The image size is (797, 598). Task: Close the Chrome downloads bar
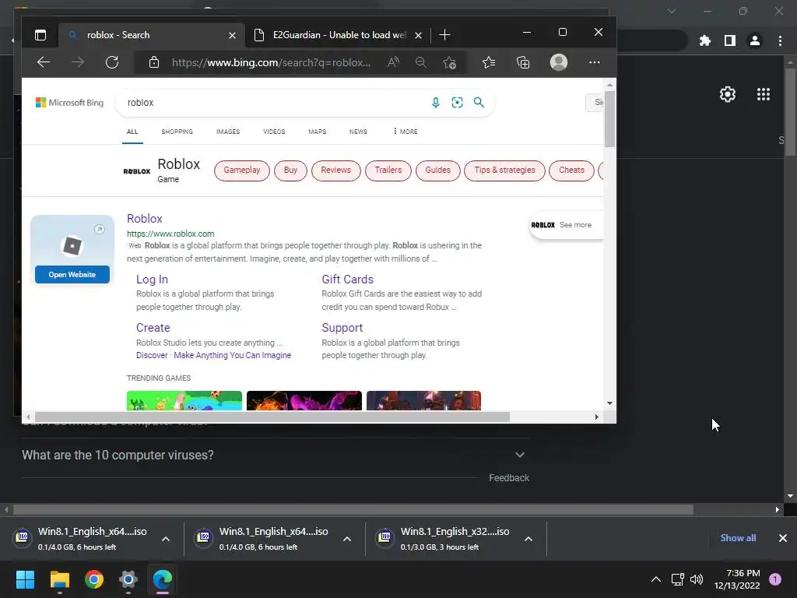pos(783,538)
